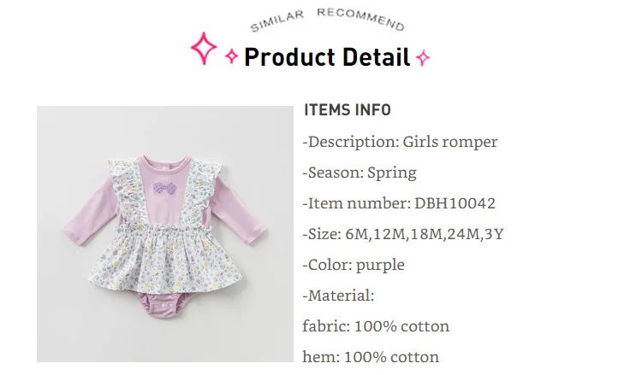The height and width of the screenshot is (375, 642).
Task: Click the small pink star left of Product Detail
Action: pyautogui.click(x=231, y=56)
